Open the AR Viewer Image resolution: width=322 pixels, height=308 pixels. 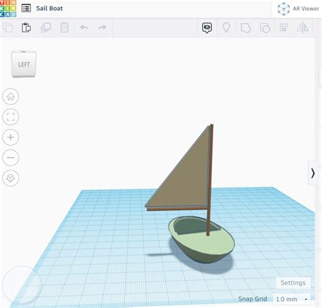298,9
